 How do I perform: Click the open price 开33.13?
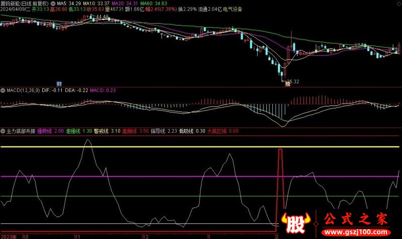click(40, 9)
